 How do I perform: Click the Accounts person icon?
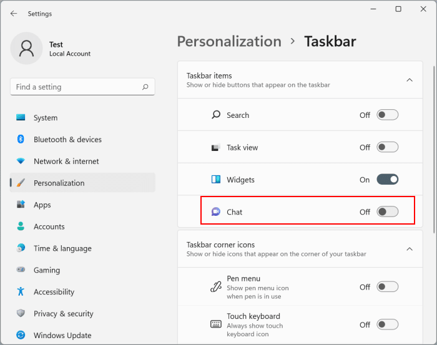[21, 226]
